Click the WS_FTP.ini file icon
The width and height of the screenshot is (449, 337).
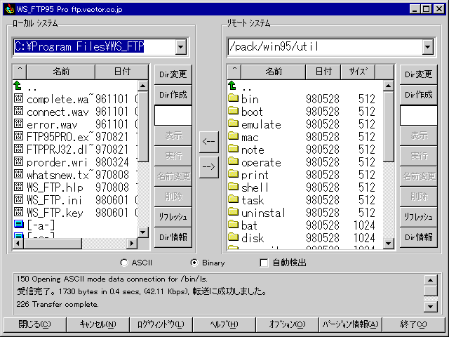tap(19, 199)
